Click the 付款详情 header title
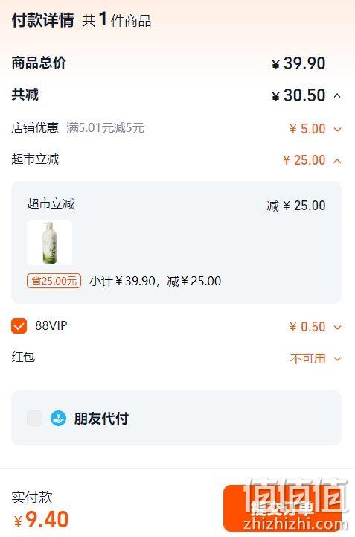The height and width of the screenshot is (537, 355). pos(42,20)
